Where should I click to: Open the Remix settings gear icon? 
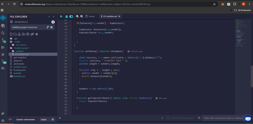click(x=3, y=120)
